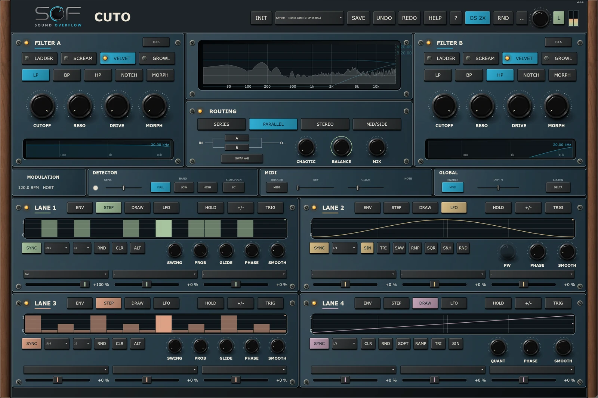Click the Lane 1 GLIDE knob

pyautogui.click(x=226, y=250)
